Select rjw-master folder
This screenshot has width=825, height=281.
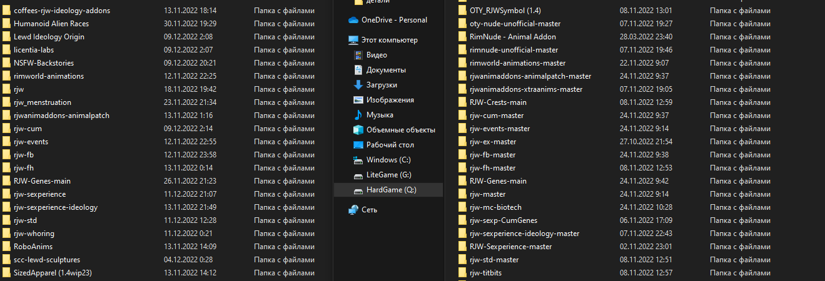488,194
